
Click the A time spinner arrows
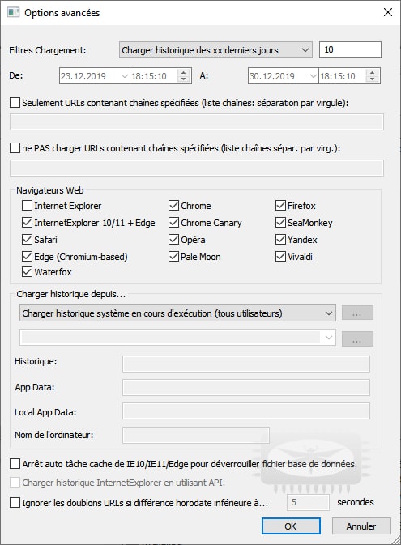(x=372, y=76)
